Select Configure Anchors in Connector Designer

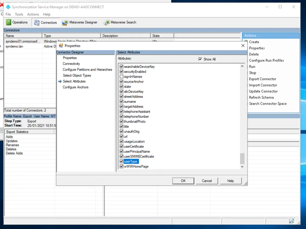click(75, 87)
